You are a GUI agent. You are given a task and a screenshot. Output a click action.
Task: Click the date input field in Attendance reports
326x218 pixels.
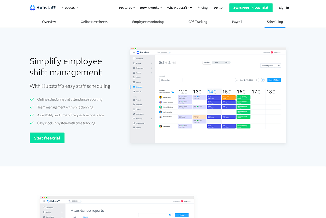coord(155,215)
